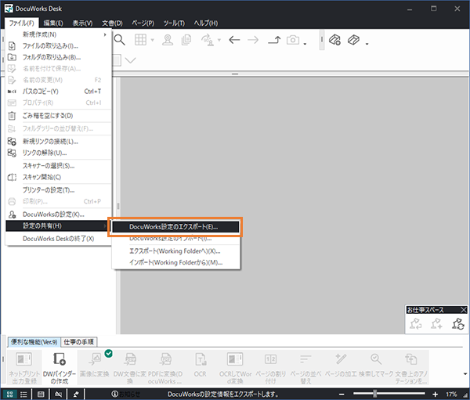
Task: Click the pin icon in status bar
Action: tap(76, 394)
